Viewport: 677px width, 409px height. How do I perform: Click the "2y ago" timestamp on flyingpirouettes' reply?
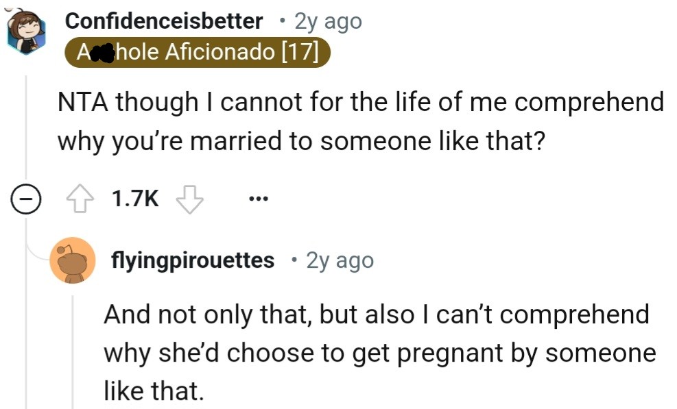(x=340, y=260)
